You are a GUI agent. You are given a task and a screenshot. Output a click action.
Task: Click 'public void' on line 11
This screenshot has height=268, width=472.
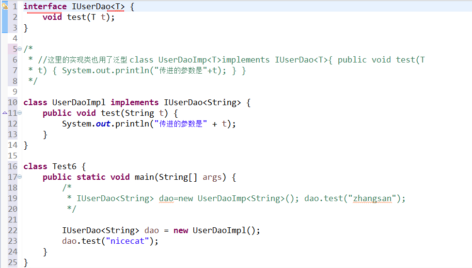point(69,113)
